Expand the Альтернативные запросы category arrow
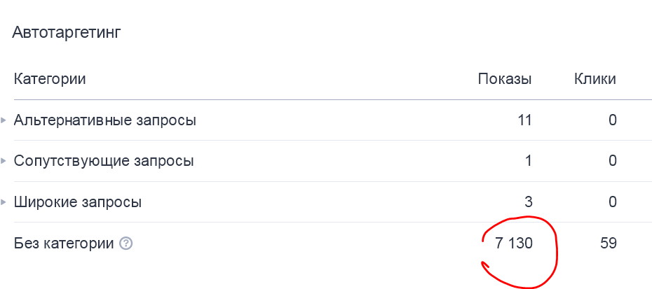 (x=4, y=120)
